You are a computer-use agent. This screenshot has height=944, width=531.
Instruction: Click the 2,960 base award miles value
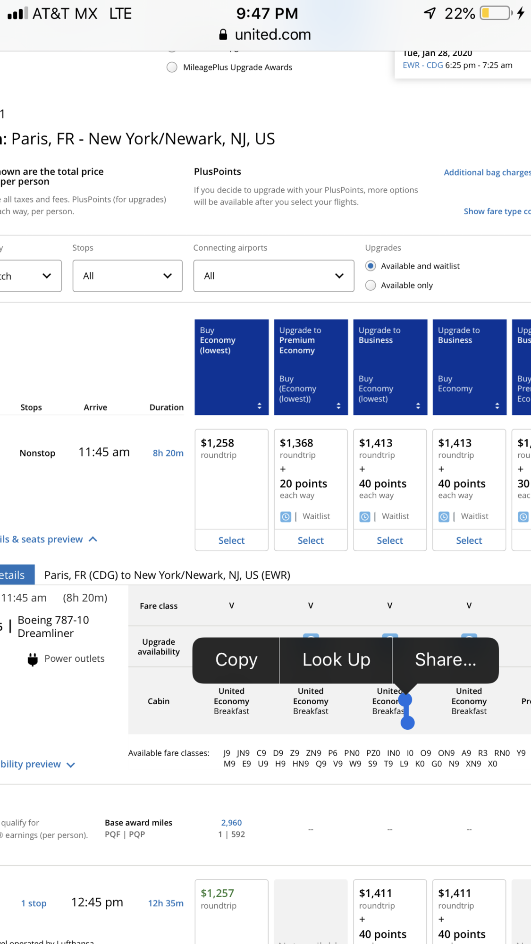coord(231,823)
